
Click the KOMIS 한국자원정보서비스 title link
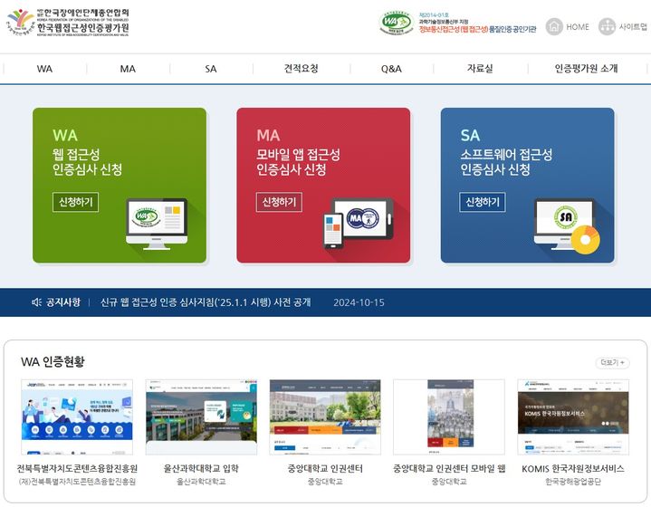573,469
